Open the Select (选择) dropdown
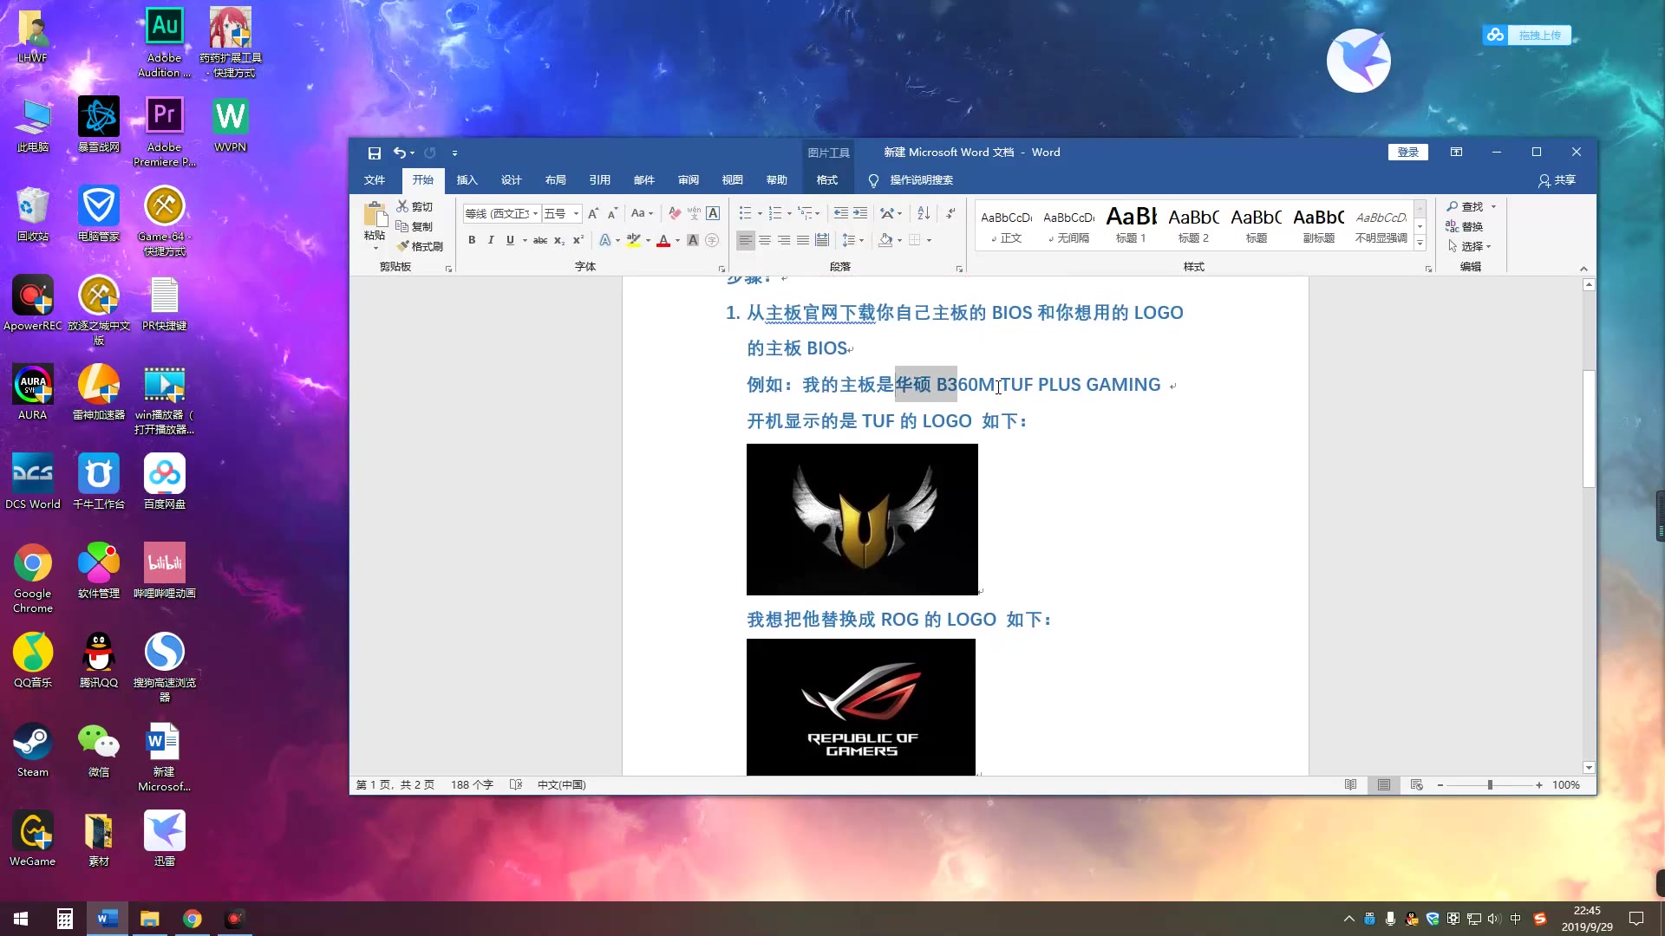 [1469, 246]
